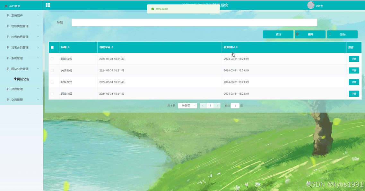Open 详情 for 联系方式 row
This screenshot has width=365, height=191.
[x=354, y=82]
